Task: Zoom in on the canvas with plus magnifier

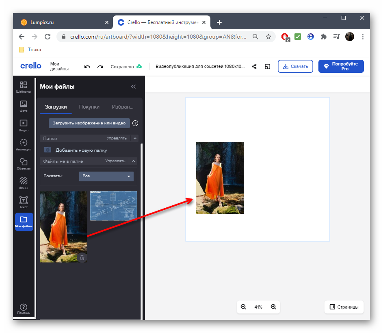Action: click(273, 307)
